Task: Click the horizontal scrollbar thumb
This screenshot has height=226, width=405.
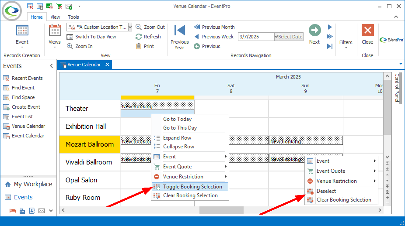Action: [x=221, y=210]
